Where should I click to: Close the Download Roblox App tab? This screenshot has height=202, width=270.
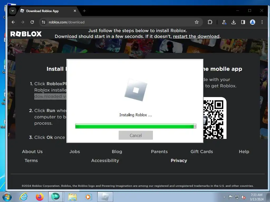click(x=75, y=11)
